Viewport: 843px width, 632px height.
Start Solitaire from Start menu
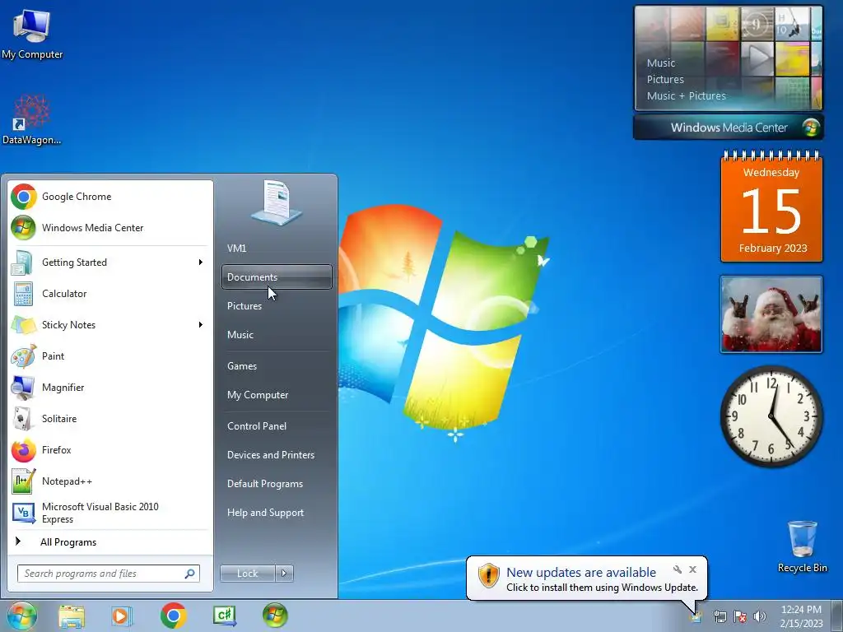point(109,419)
